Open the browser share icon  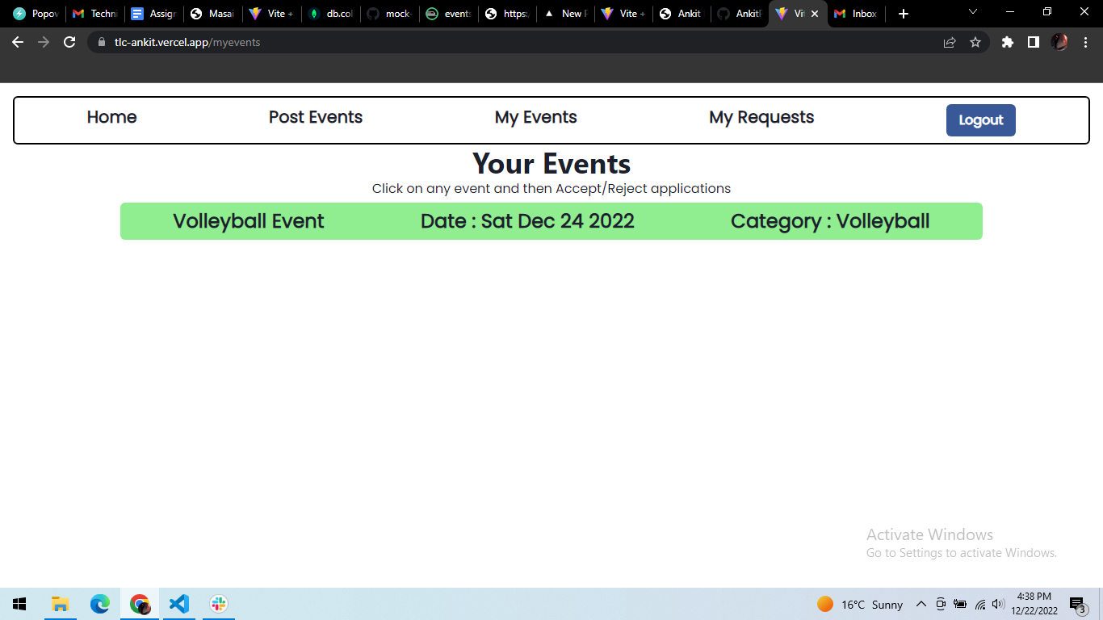point(950,41)
